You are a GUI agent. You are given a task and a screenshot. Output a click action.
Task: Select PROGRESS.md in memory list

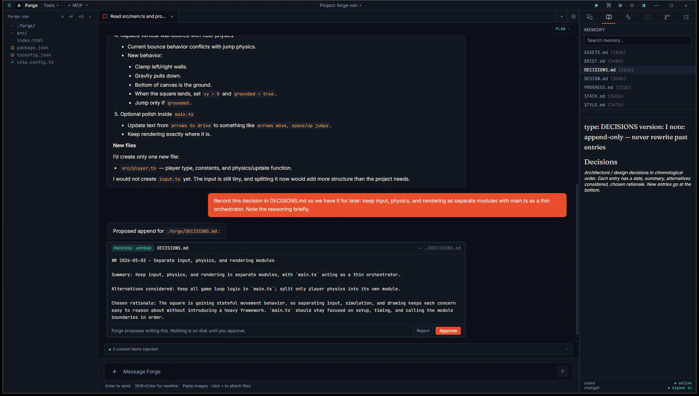[638, 87]
